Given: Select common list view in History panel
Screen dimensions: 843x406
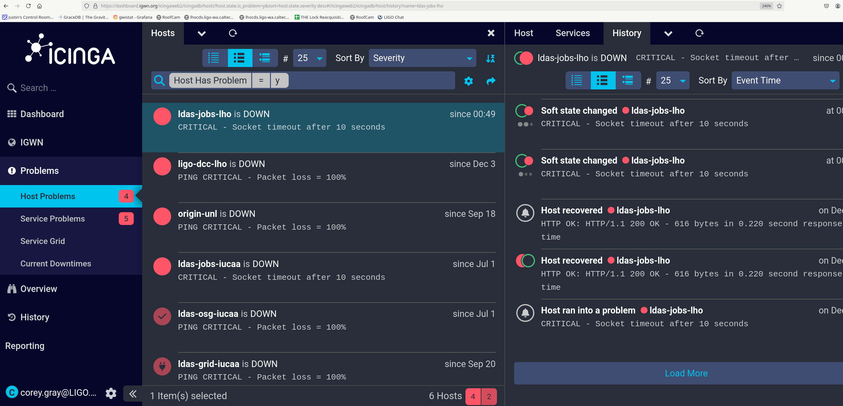Looking at the screenshot, I should point(603,80).
